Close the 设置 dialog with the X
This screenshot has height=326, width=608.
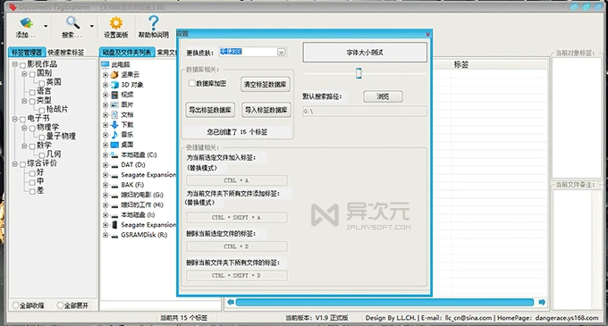pyautogui.click(x=427, y=34)
